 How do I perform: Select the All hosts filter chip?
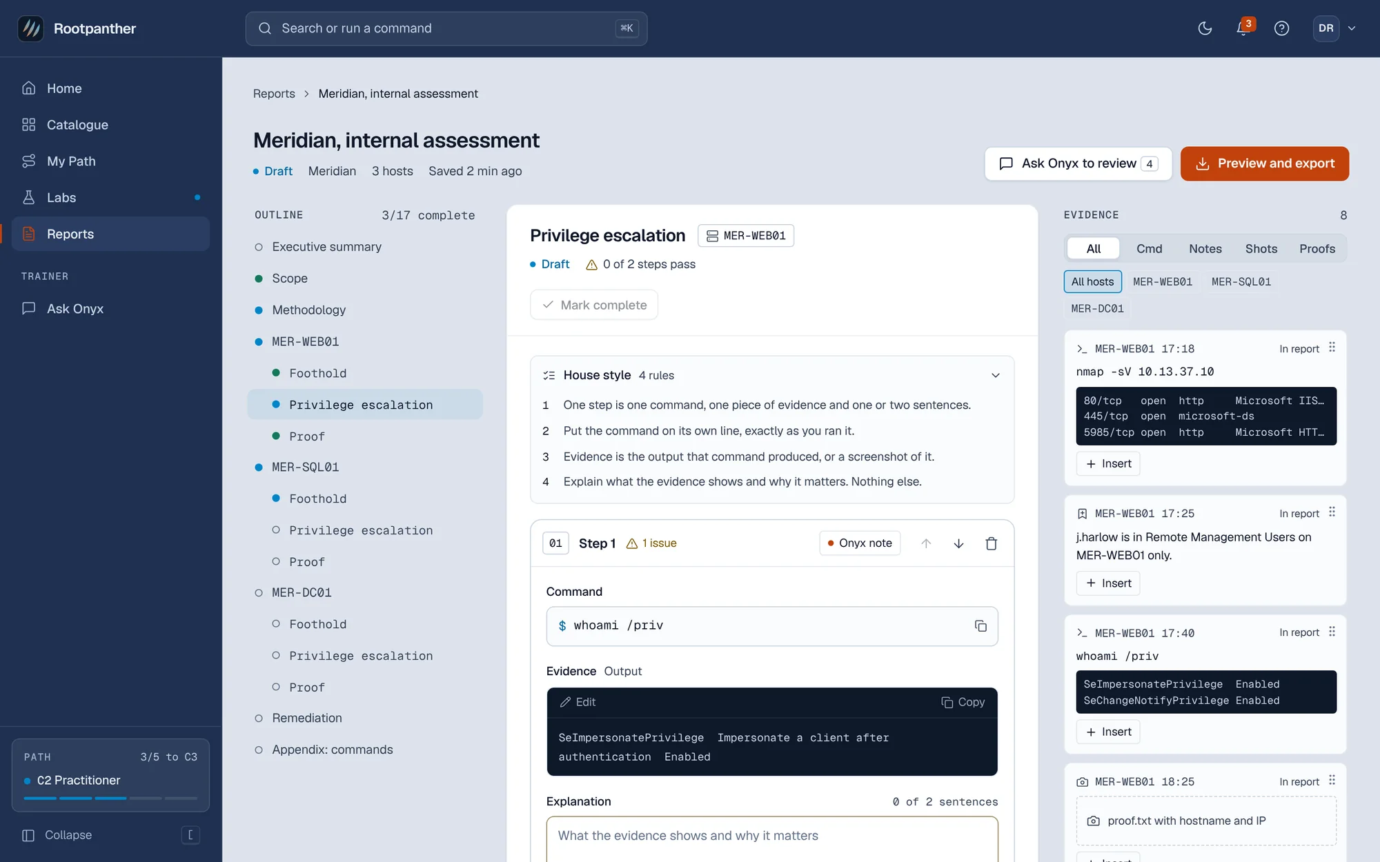[x=1092, y=281]
